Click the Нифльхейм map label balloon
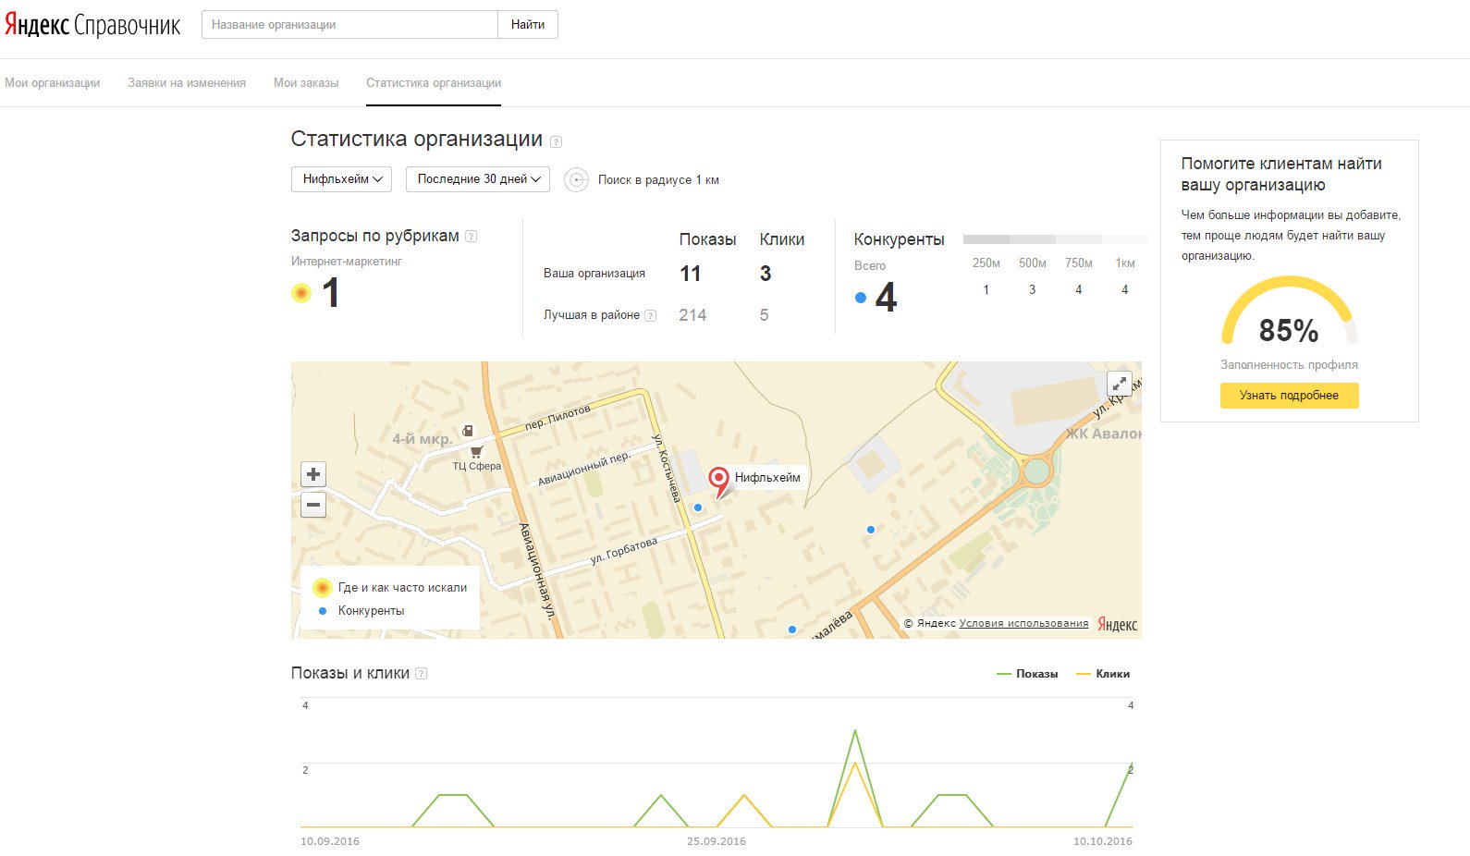This screenshot has width=1470, height=856. tap(767, 478)
